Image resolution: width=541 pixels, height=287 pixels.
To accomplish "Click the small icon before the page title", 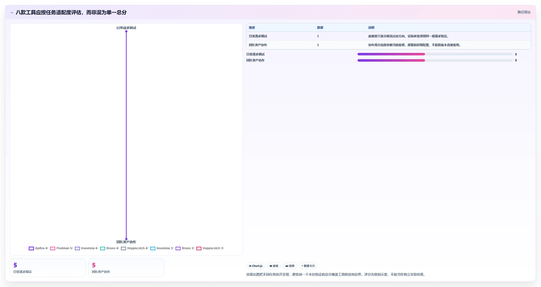I will [x=12, y=13].
